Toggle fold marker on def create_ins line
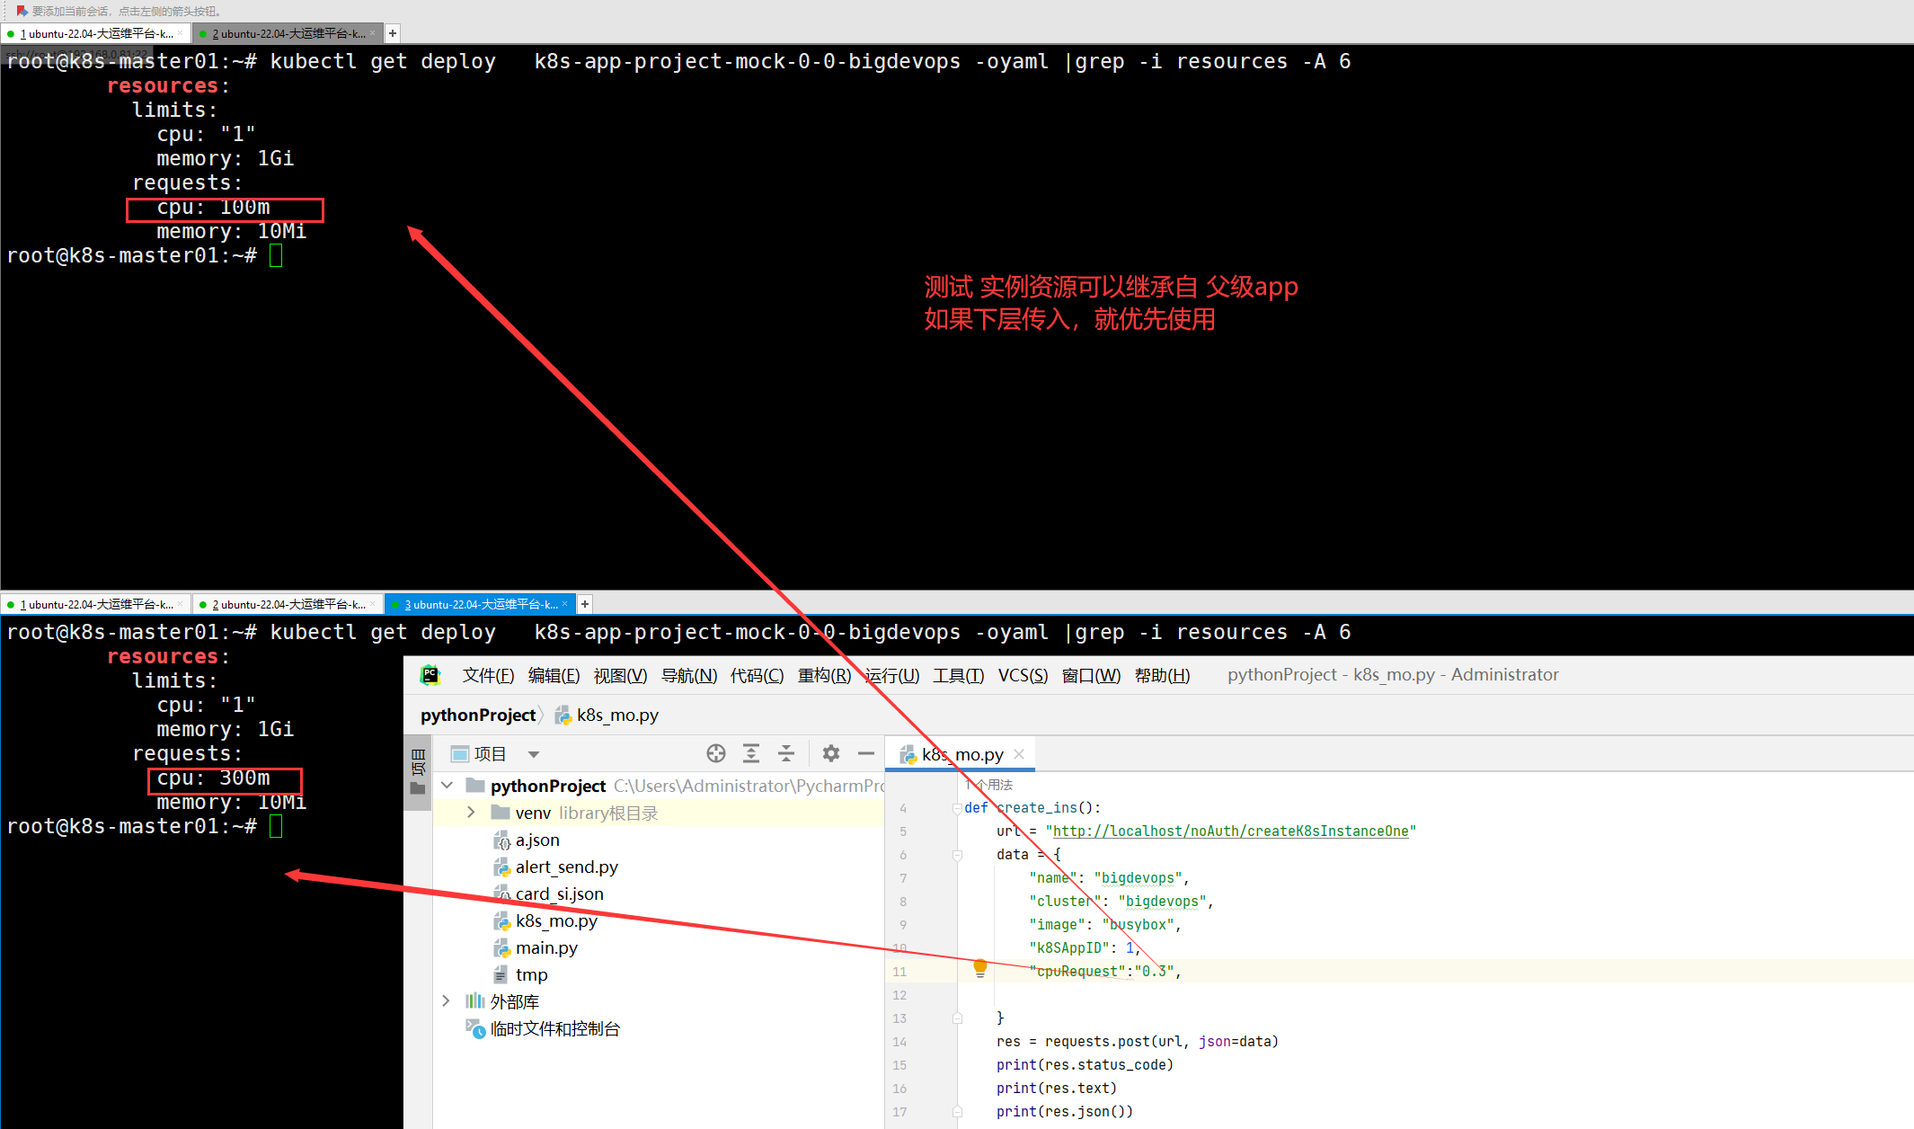1914x1129 pixels. [x=957, y=808]
